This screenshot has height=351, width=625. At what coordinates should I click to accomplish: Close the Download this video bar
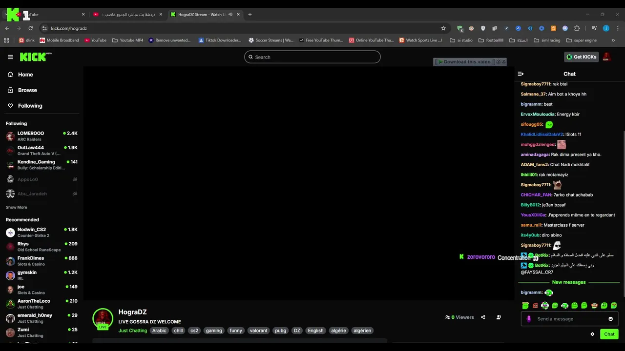point(503,62)
